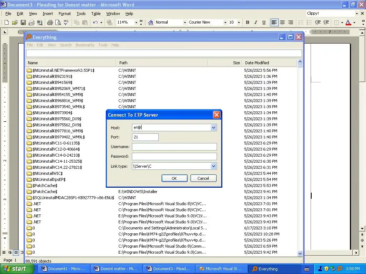Click the Insert Hyperlink globe icon
Screen dimensions: 366x274
pyautogui.click(x=109, y=22)
